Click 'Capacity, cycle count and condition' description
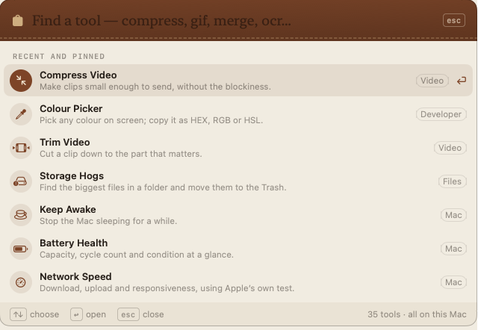Screen dimensions: 478x330 point(137,255)
